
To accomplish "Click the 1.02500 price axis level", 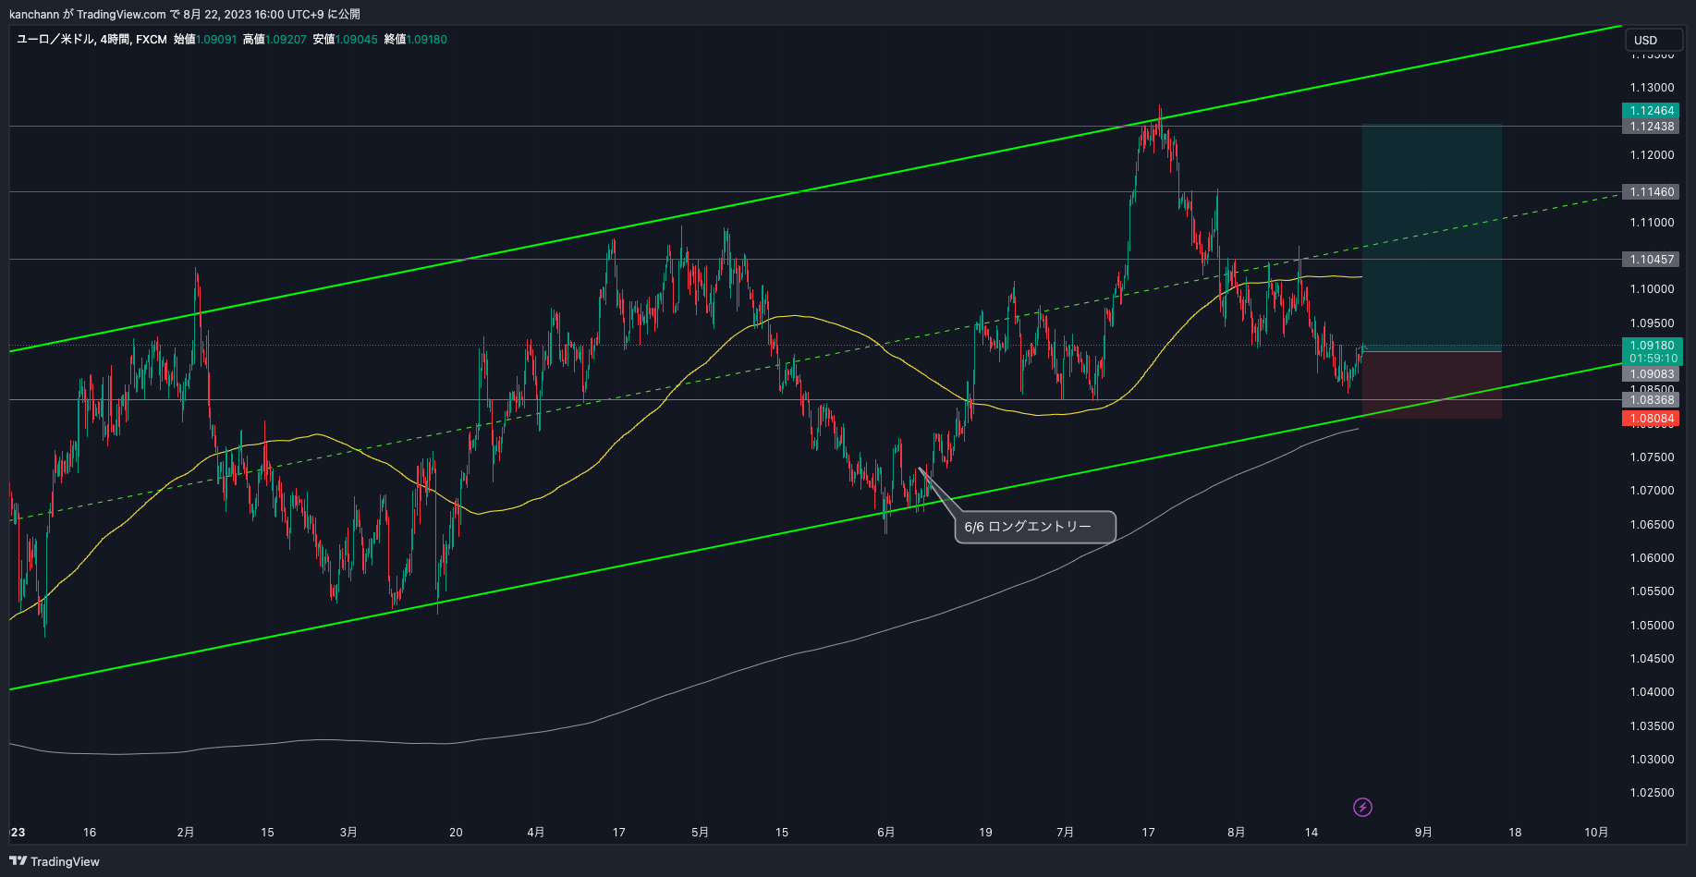I will (x=1652, y=793).
